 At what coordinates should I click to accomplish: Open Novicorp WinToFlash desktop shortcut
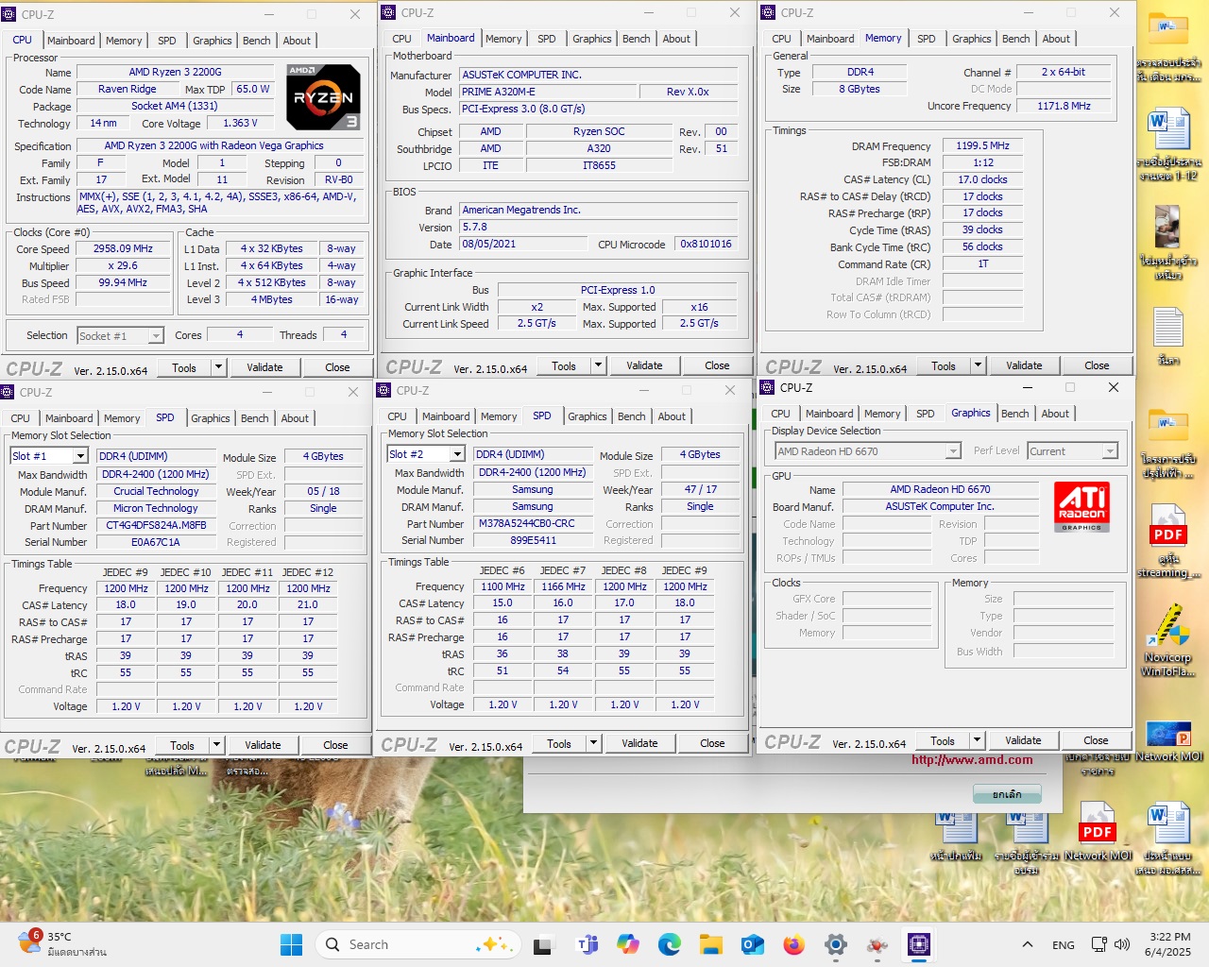[x=1168, y=641]
